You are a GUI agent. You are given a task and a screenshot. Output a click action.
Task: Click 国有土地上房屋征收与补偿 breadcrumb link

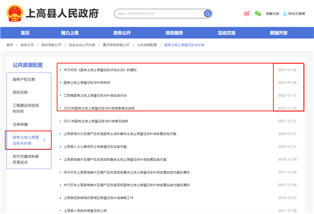coord(184,45)
